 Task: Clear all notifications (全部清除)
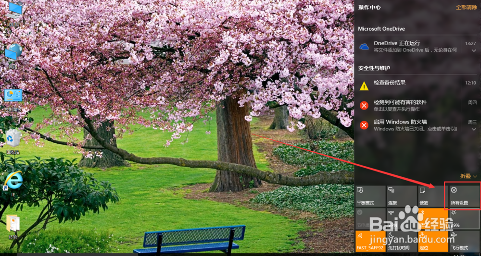pyautogui.click(x=466, y=7)
